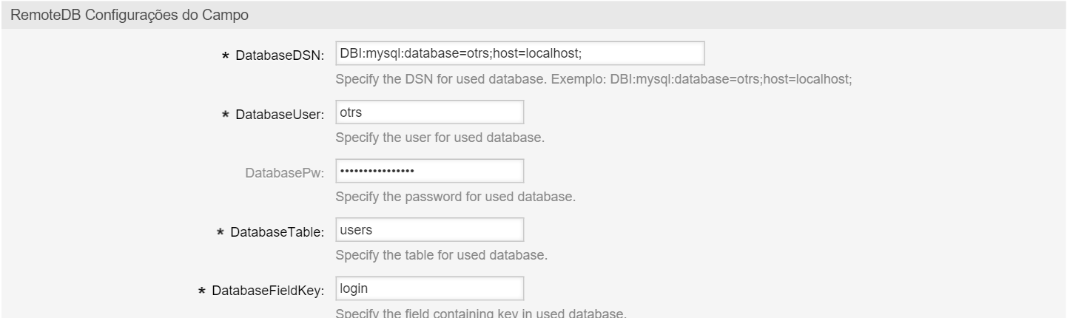Screen dimensions: 1070x318
Task: Click the DatabaseDSN input field
Action: 519,54
